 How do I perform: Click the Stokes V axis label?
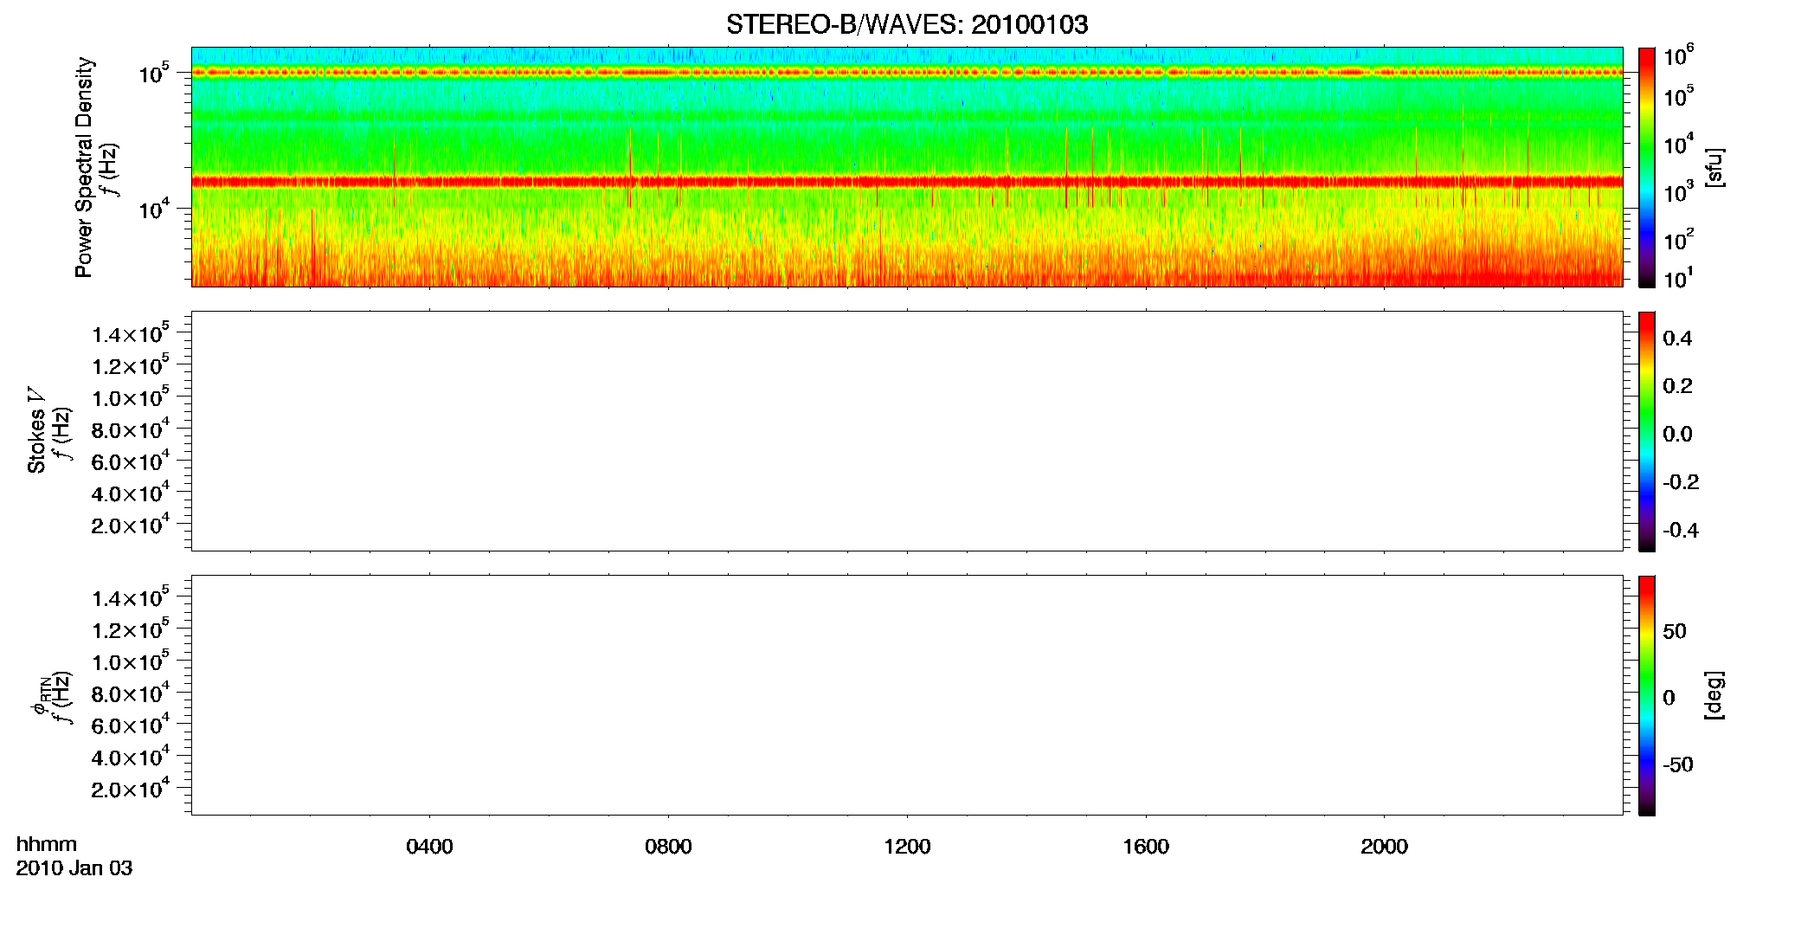[x=36, y=430]
